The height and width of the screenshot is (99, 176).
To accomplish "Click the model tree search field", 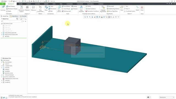I will (13, 21).
